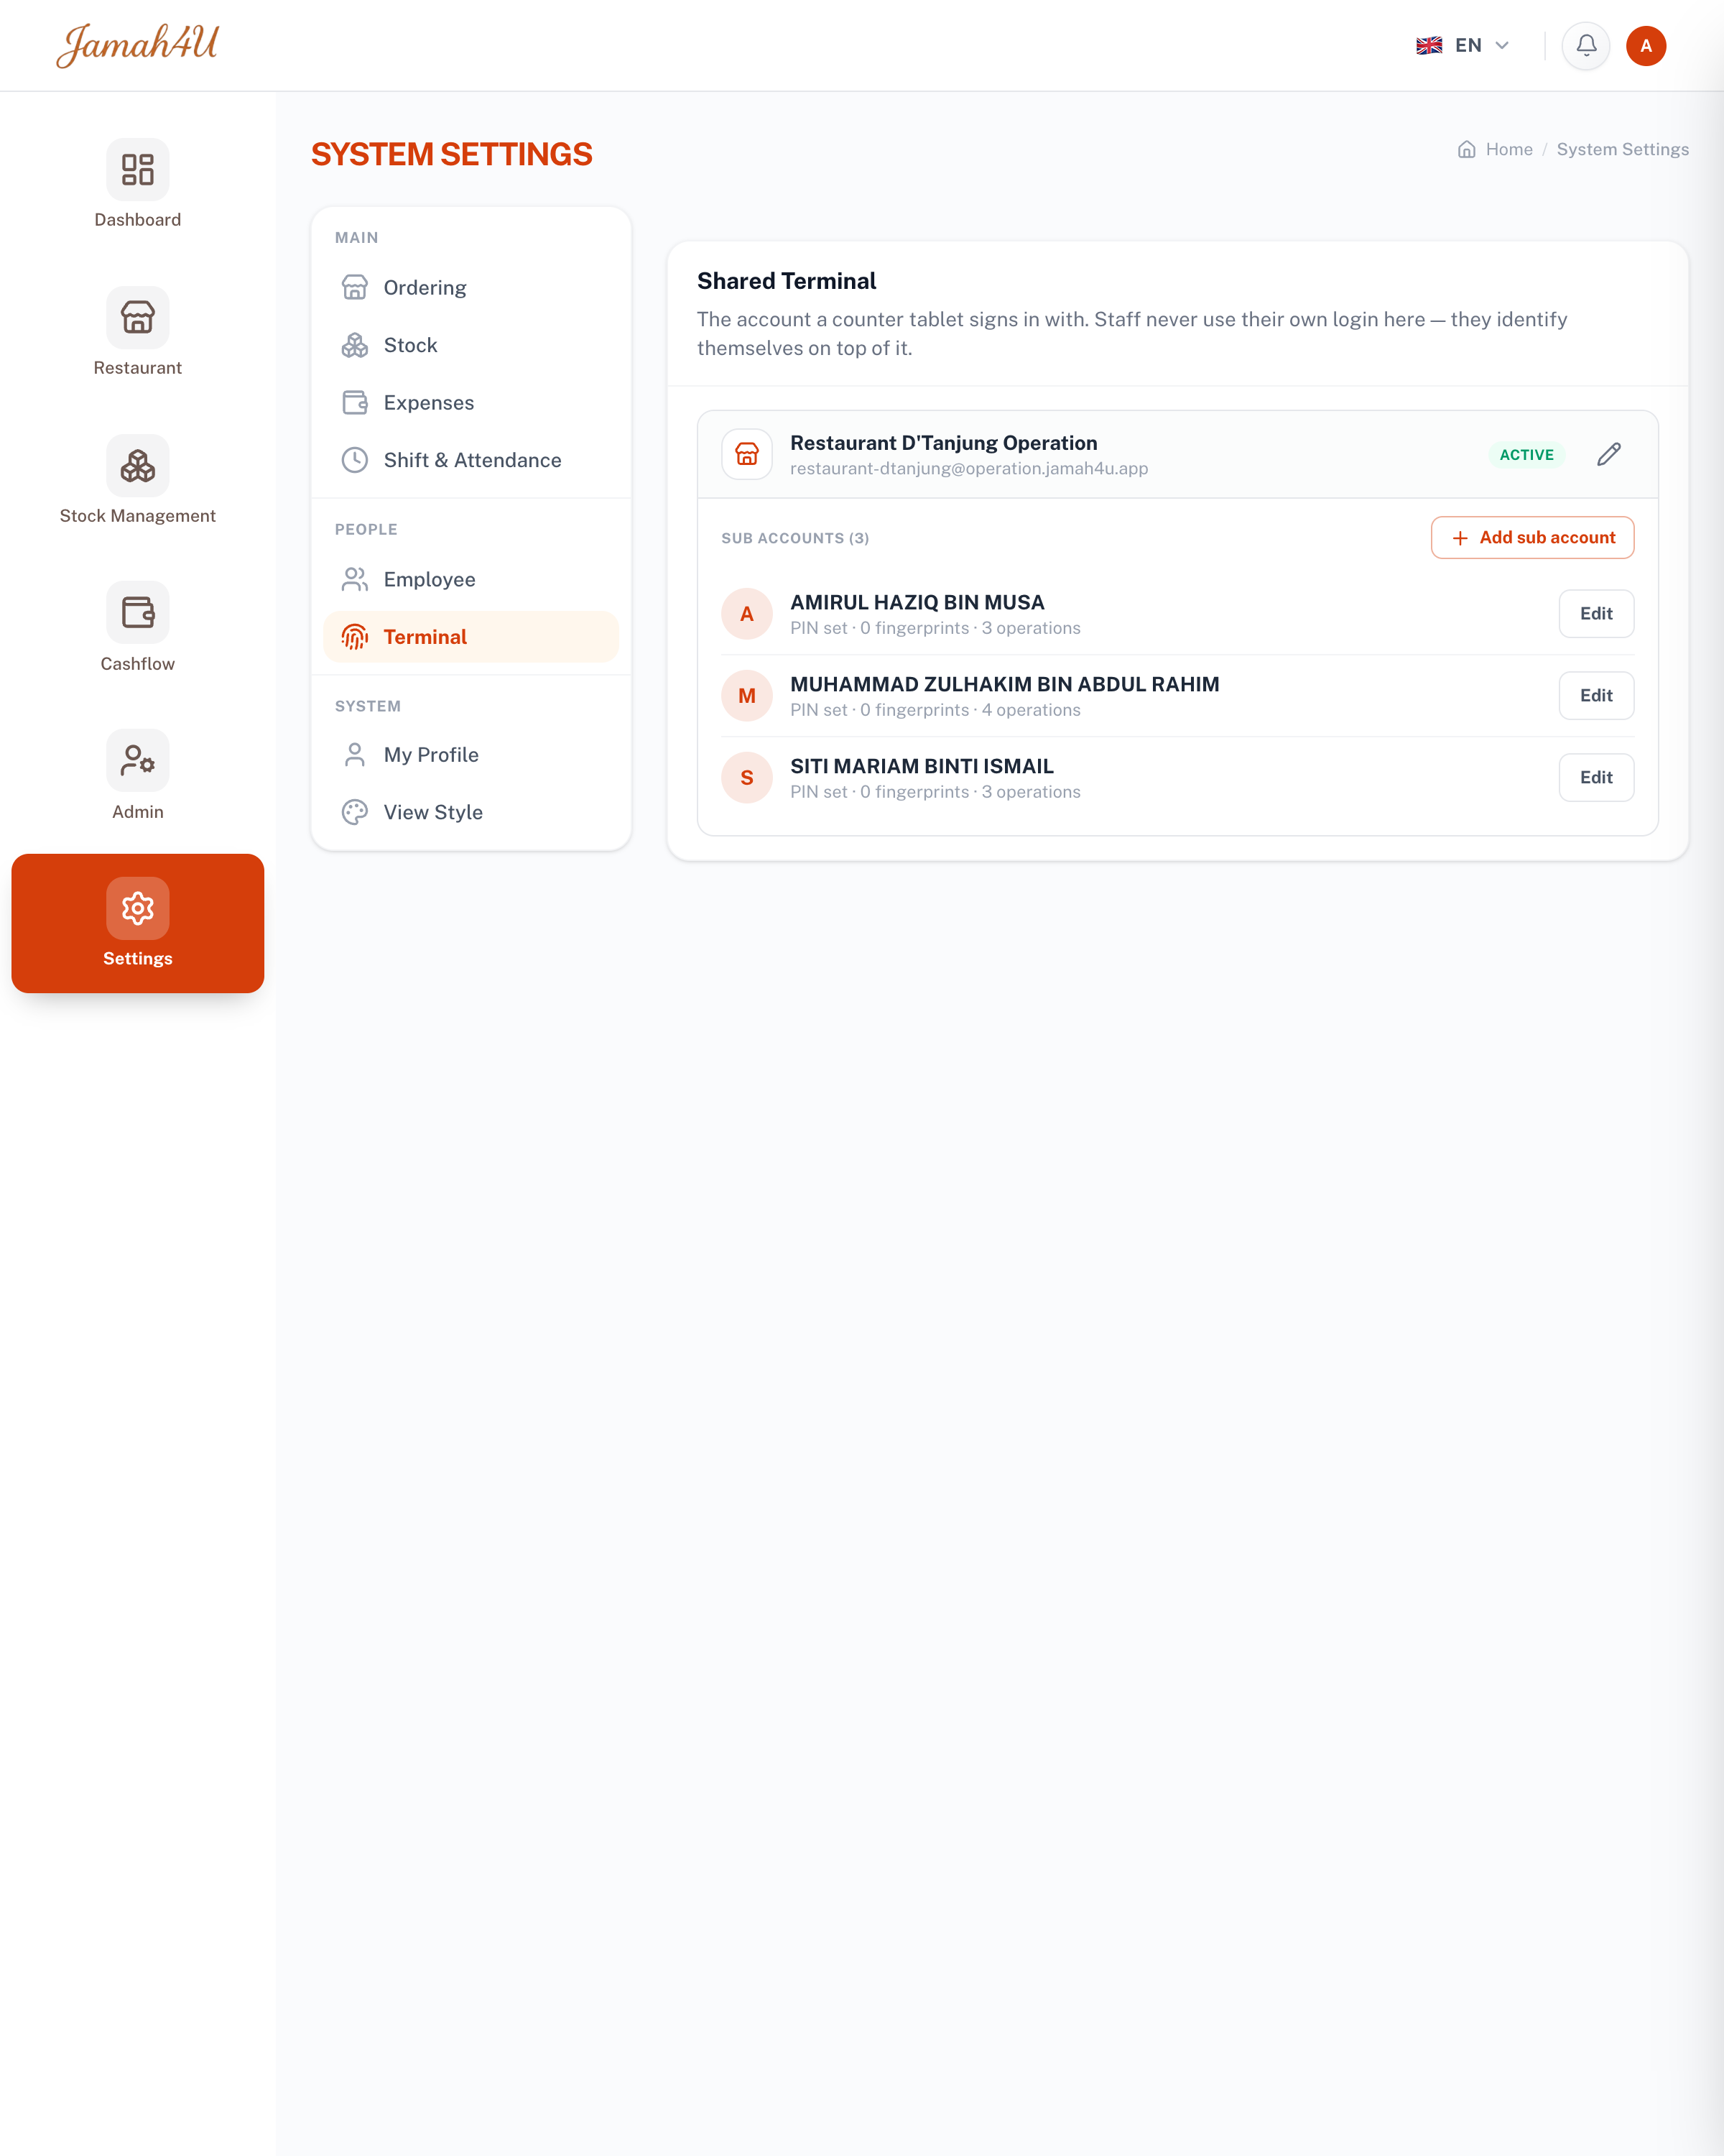Click the View Style palette icon
The image size is (1724, 2156).
355,812
